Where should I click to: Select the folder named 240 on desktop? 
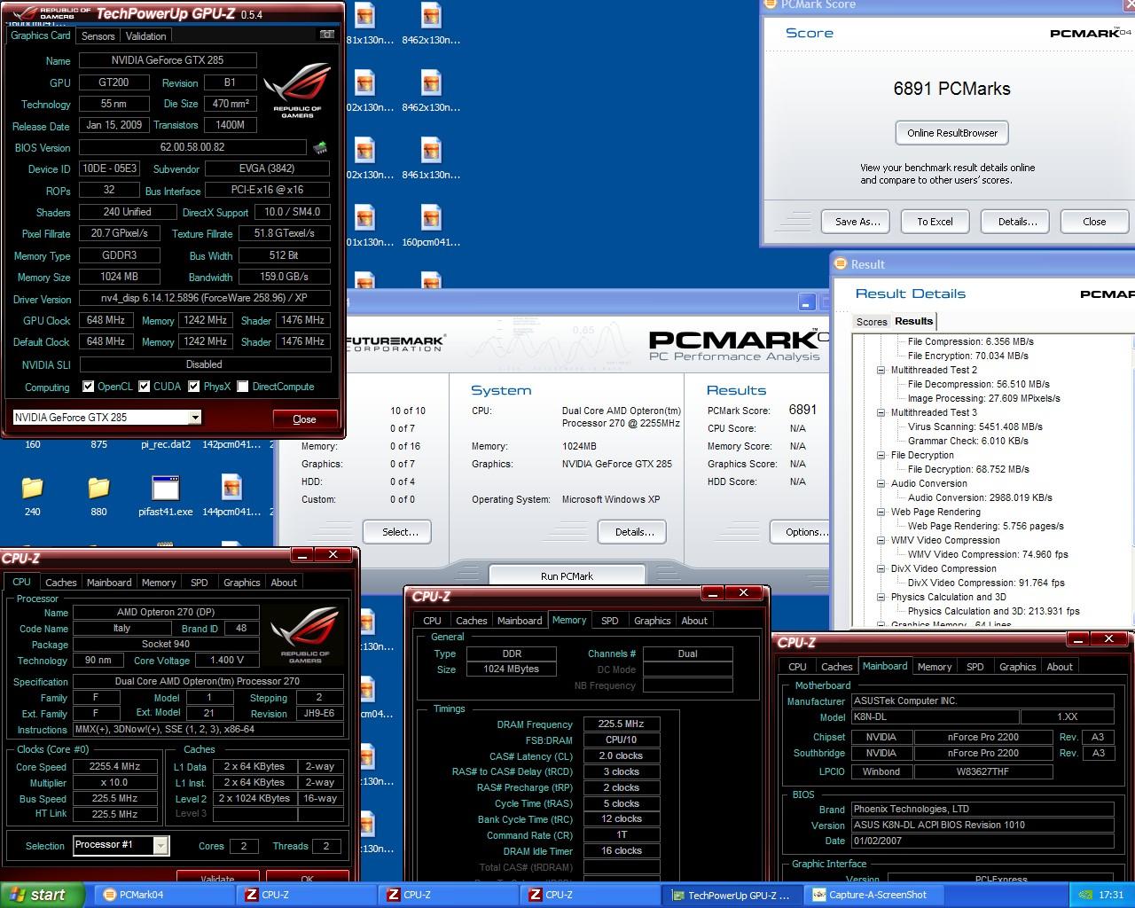(x=33, y=495)
